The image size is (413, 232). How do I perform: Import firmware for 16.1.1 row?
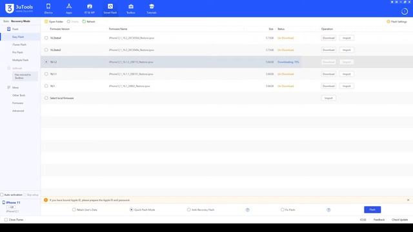tap(347, 74)
